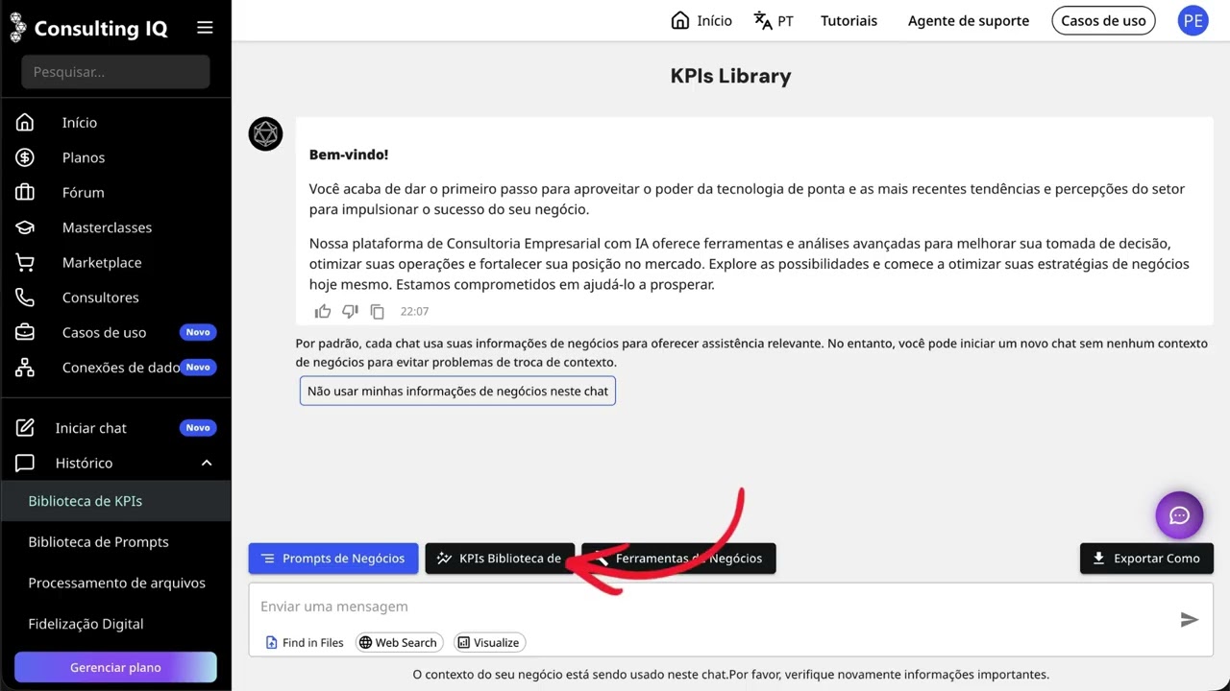Click the 22:07 message timestamp
The height and width of the screenshot is (691, 1230).
click(414, 312)
